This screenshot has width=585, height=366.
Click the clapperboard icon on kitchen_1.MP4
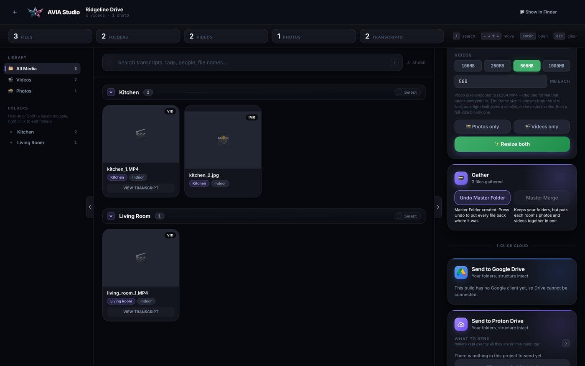[x=141, y=133]
